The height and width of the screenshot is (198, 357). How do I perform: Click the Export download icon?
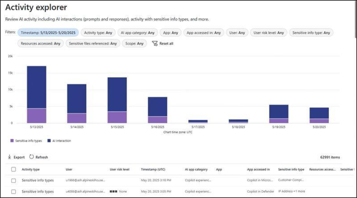pos(10,157)
